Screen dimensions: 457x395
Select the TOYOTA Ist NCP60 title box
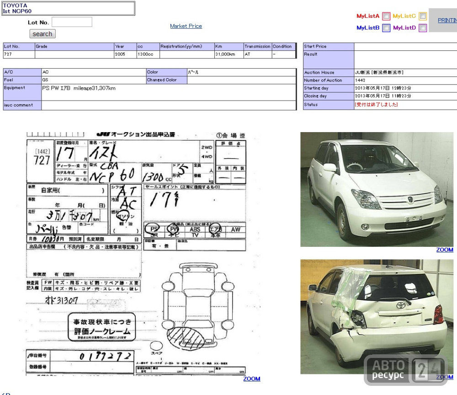(x=69, y=8)
